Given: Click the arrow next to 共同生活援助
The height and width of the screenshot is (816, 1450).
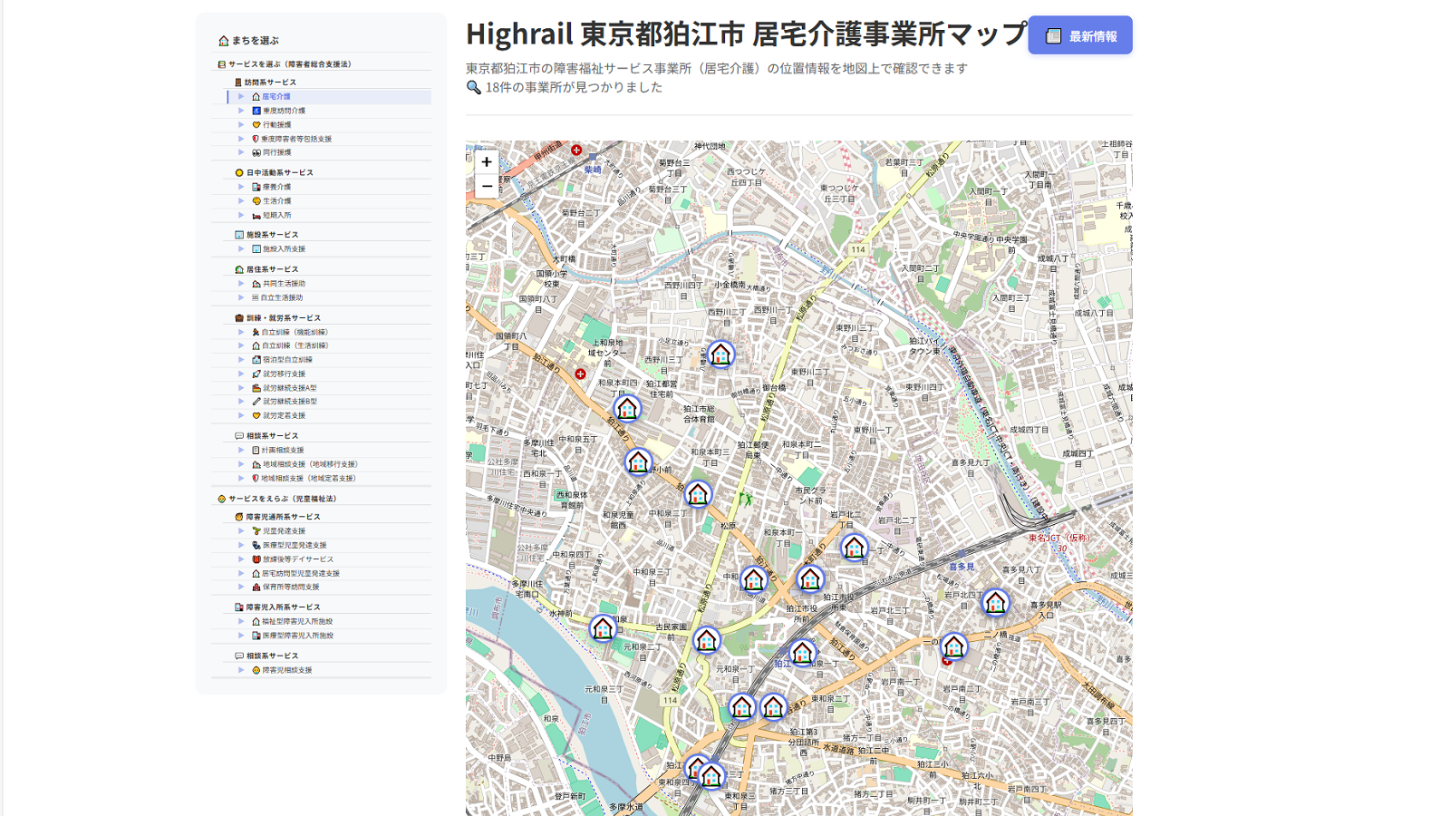Looking at the screenshot, I should coord(241,284).
